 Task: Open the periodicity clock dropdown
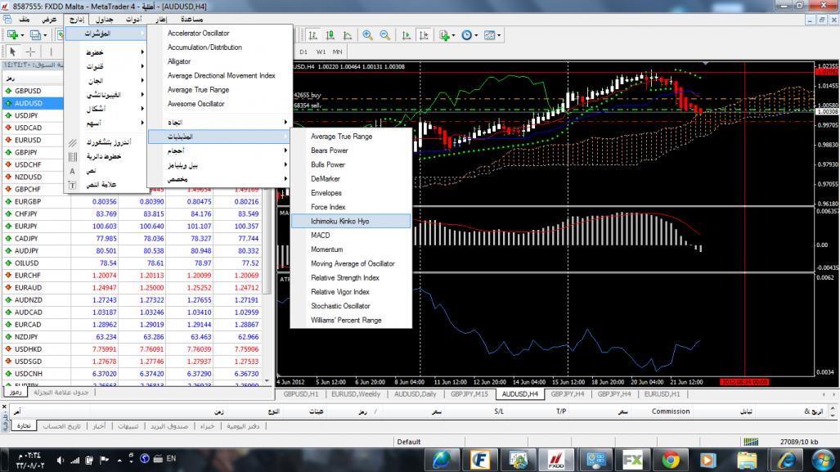pyautogui.click(x=469, y=35)
